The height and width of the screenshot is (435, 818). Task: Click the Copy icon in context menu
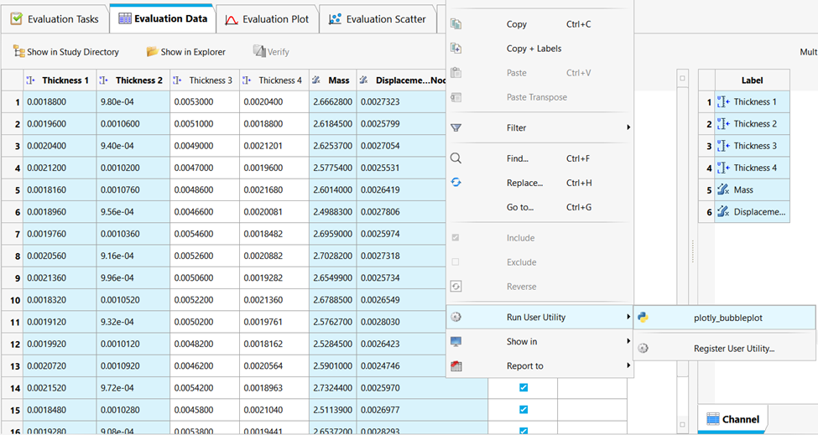pos(456,24)
